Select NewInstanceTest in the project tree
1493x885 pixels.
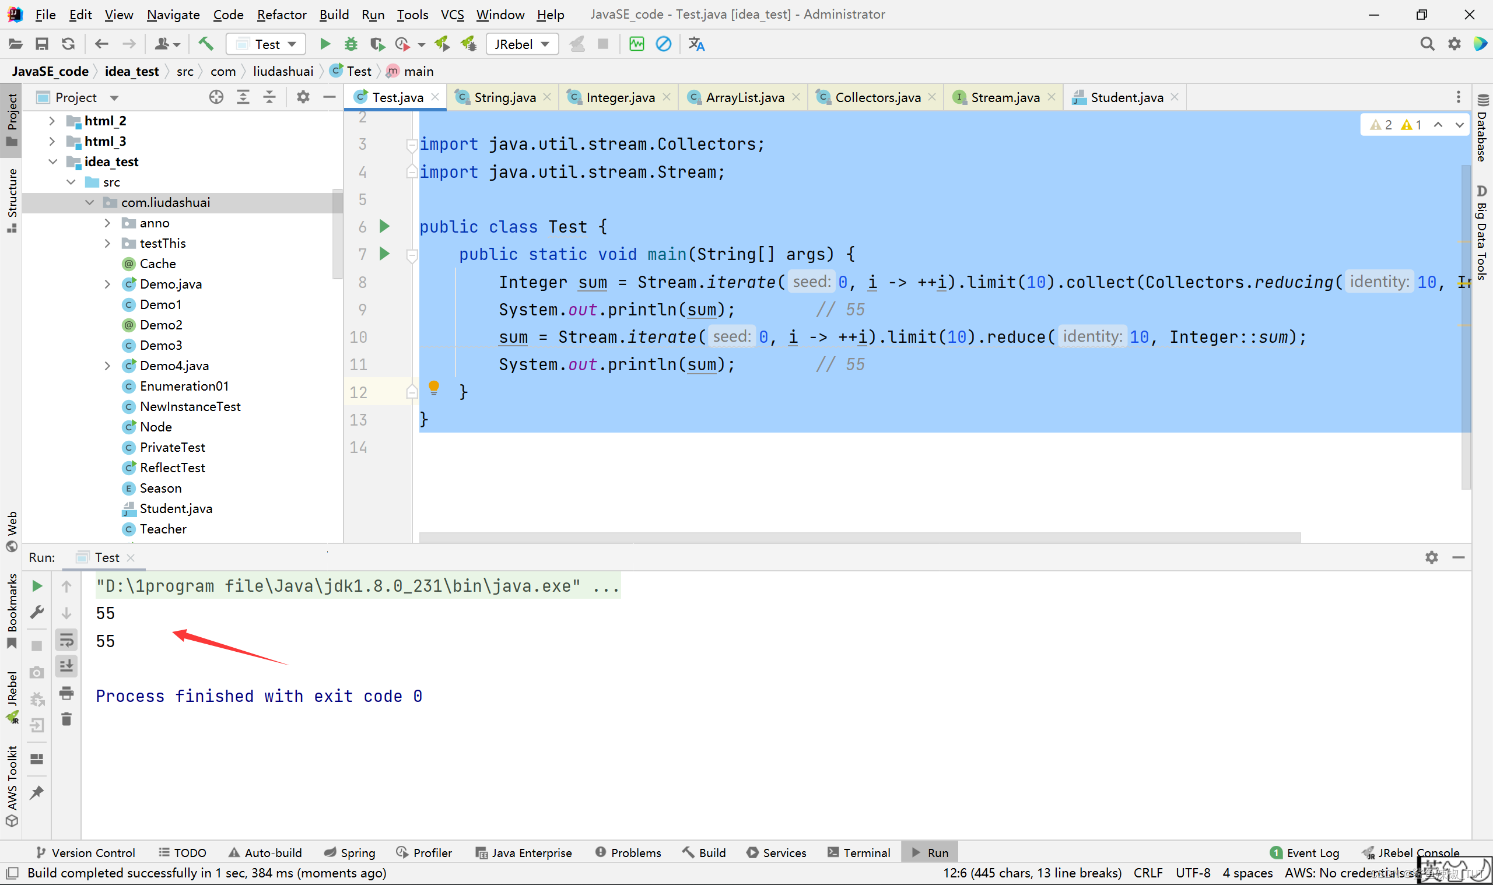(x=190, y=407)
